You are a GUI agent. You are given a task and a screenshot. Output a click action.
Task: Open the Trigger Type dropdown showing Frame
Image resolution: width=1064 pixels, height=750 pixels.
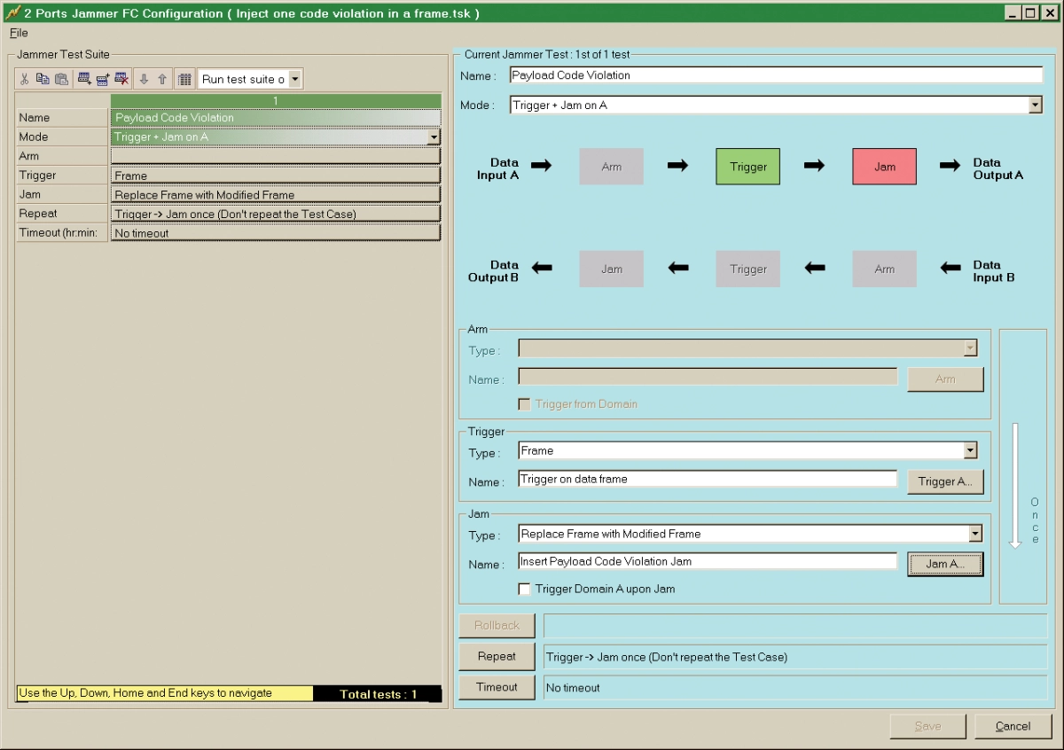(x=970, y=451)
